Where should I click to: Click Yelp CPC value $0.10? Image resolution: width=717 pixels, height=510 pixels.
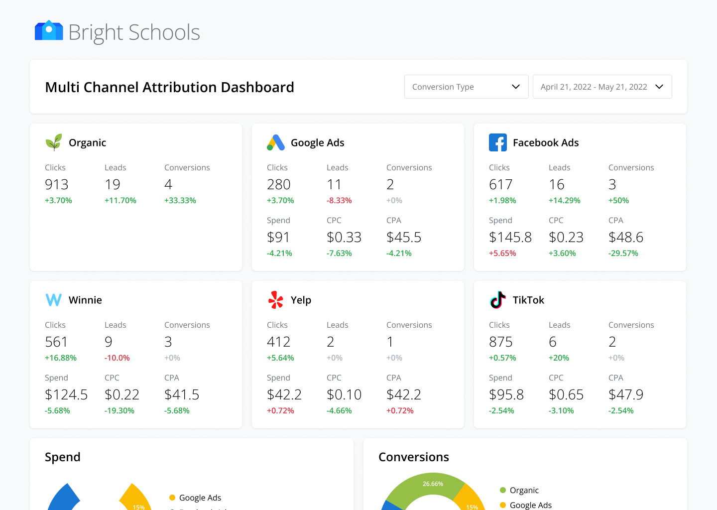coord(344,394)
